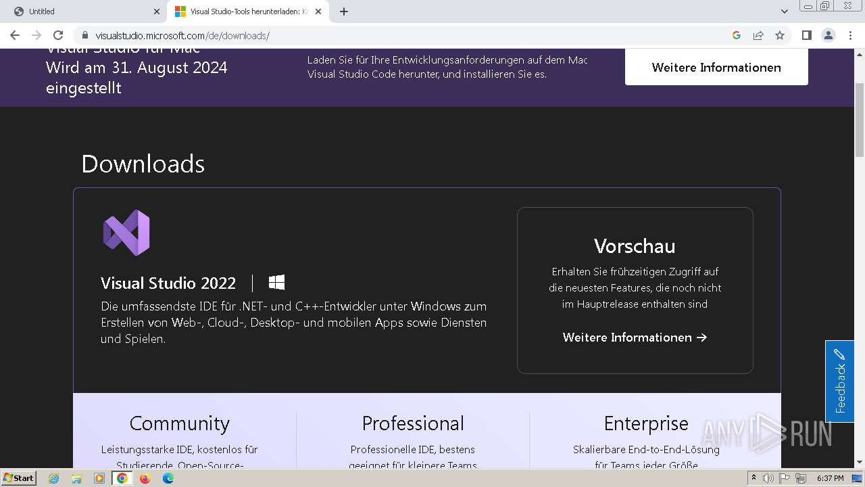865x487 pixels.
Task: Open the taskbar clock showing 6:37 PM
Action: [831, 478]
